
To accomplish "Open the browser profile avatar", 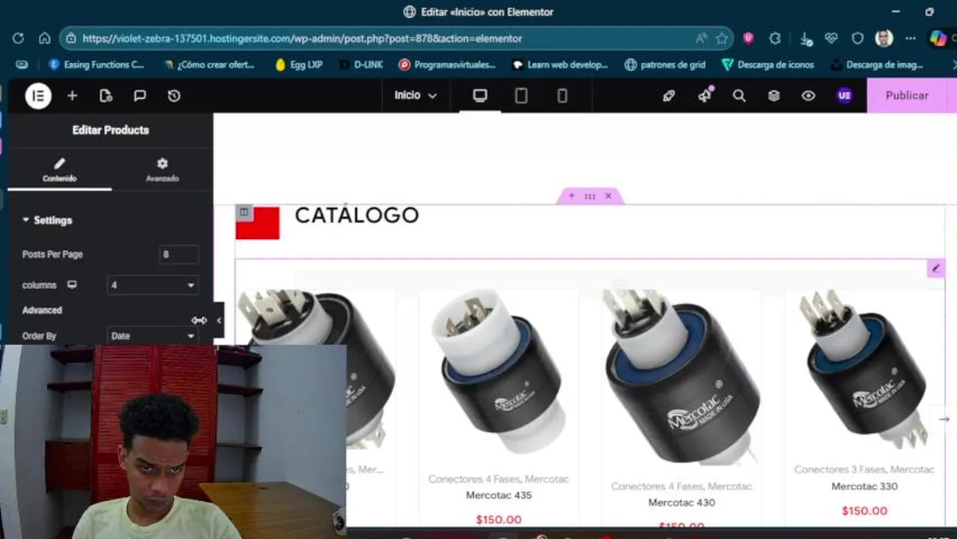I will (x=884, y=38).
